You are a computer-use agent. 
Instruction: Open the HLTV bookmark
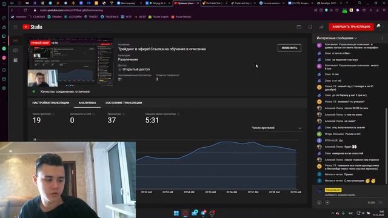tap(127, 17)
